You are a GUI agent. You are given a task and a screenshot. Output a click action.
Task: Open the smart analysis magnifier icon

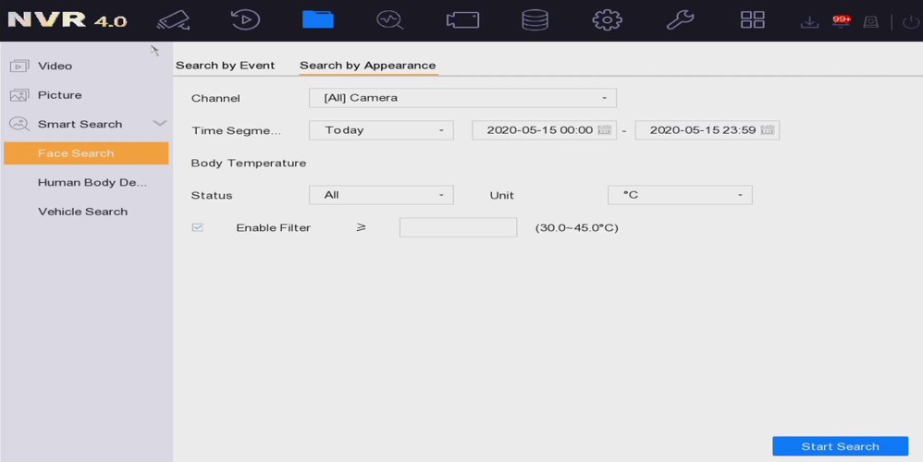pyautogui.click(x=389, y=19)
